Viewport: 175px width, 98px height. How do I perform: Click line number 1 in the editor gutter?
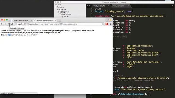[92, 9]
